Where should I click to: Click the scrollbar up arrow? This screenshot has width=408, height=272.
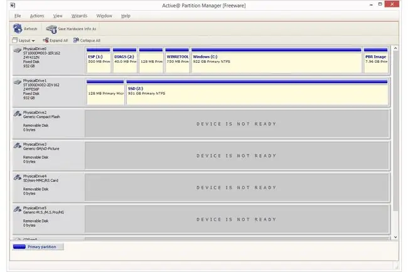[395, 48]
